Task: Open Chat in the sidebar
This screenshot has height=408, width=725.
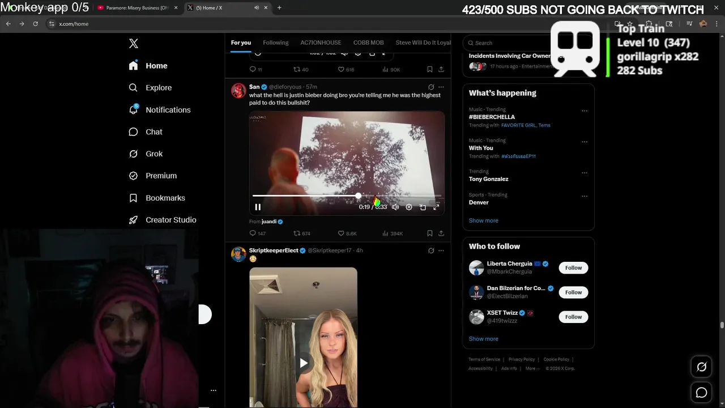Action: tap(146, 132)
